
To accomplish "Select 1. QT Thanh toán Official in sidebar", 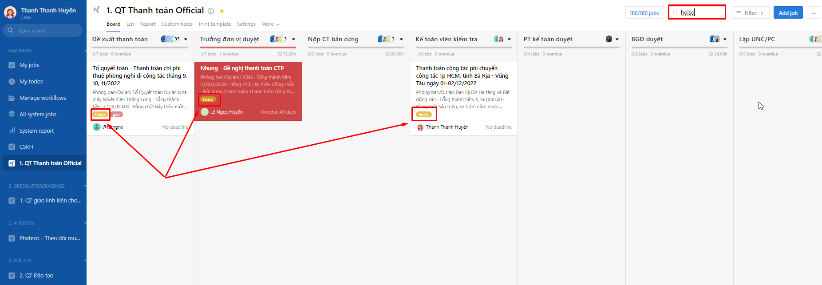I will click(44, 163).
